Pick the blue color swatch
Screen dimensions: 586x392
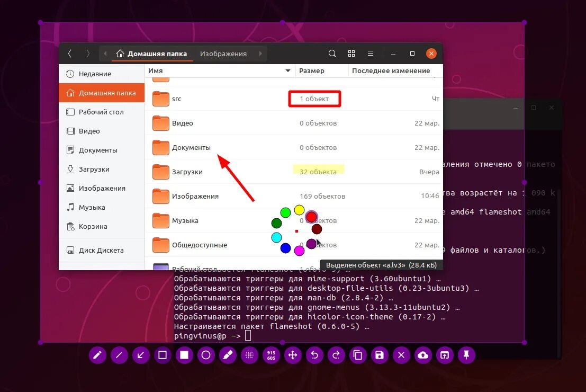[285, 247]
